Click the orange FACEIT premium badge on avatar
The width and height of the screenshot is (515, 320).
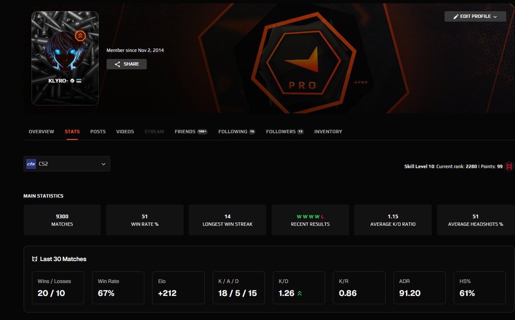pos(80,36)
